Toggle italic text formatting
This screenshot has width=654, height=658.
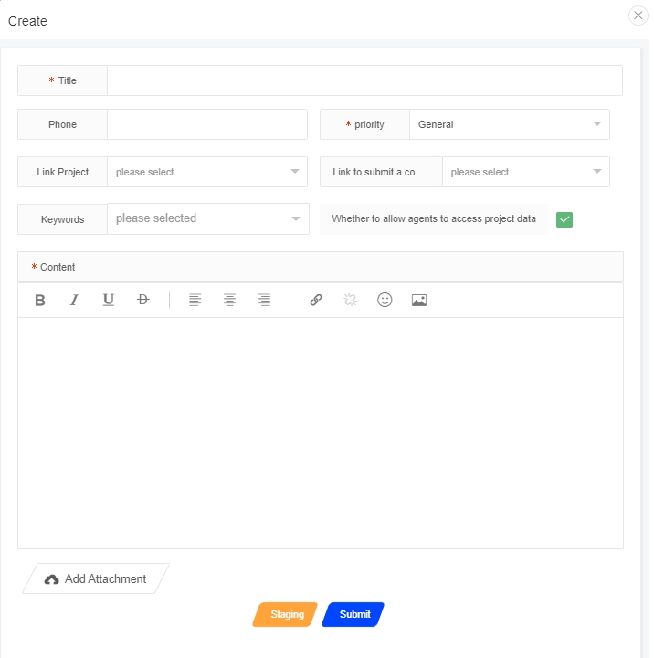pyautogui.click(x=74, y=300)
